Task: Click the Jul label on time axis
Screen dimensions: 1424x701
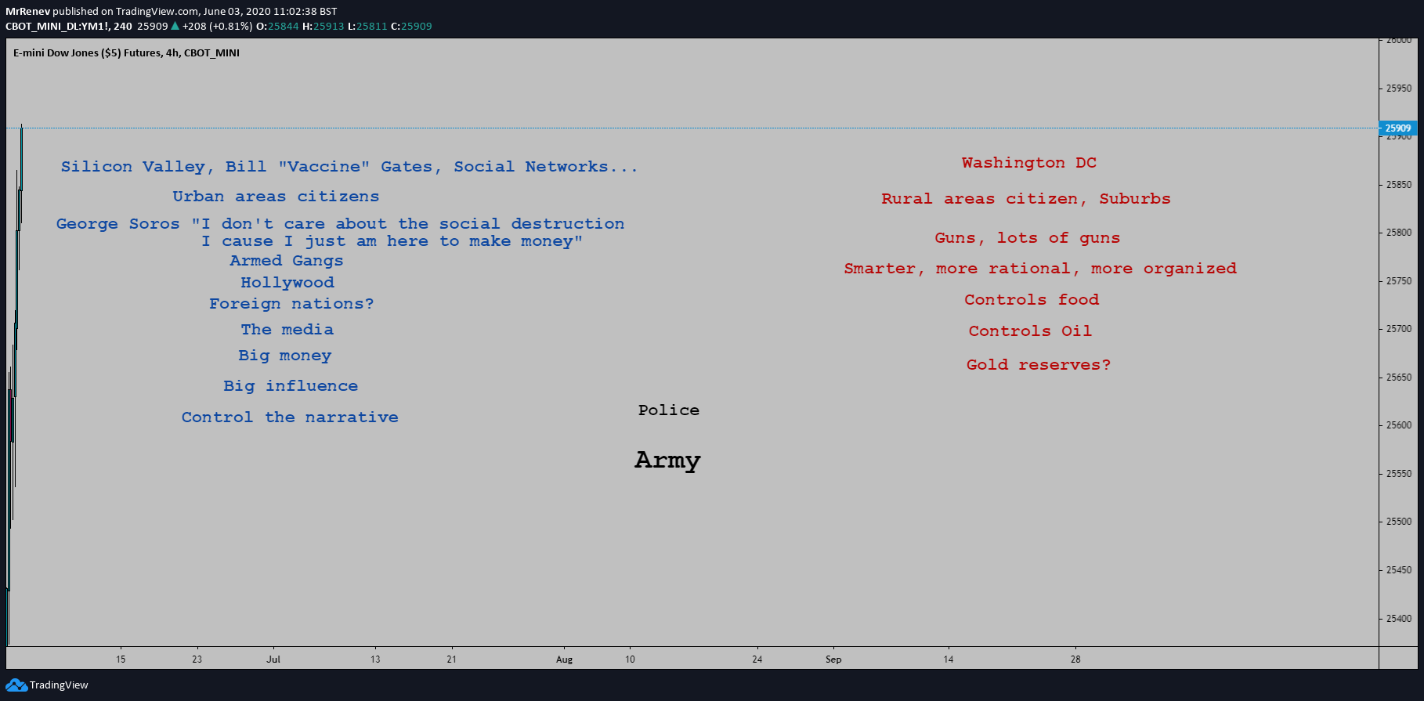Action: 273,659
